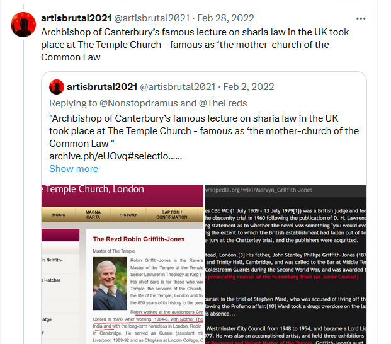The image size is (391, 344).
Task: Click the @TheFreds mention
Action: point(223,103)
